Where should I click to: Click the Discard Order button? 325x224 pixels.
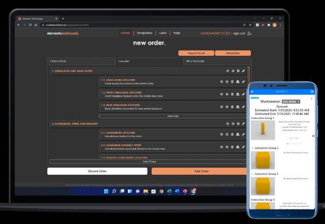[97, 171]
